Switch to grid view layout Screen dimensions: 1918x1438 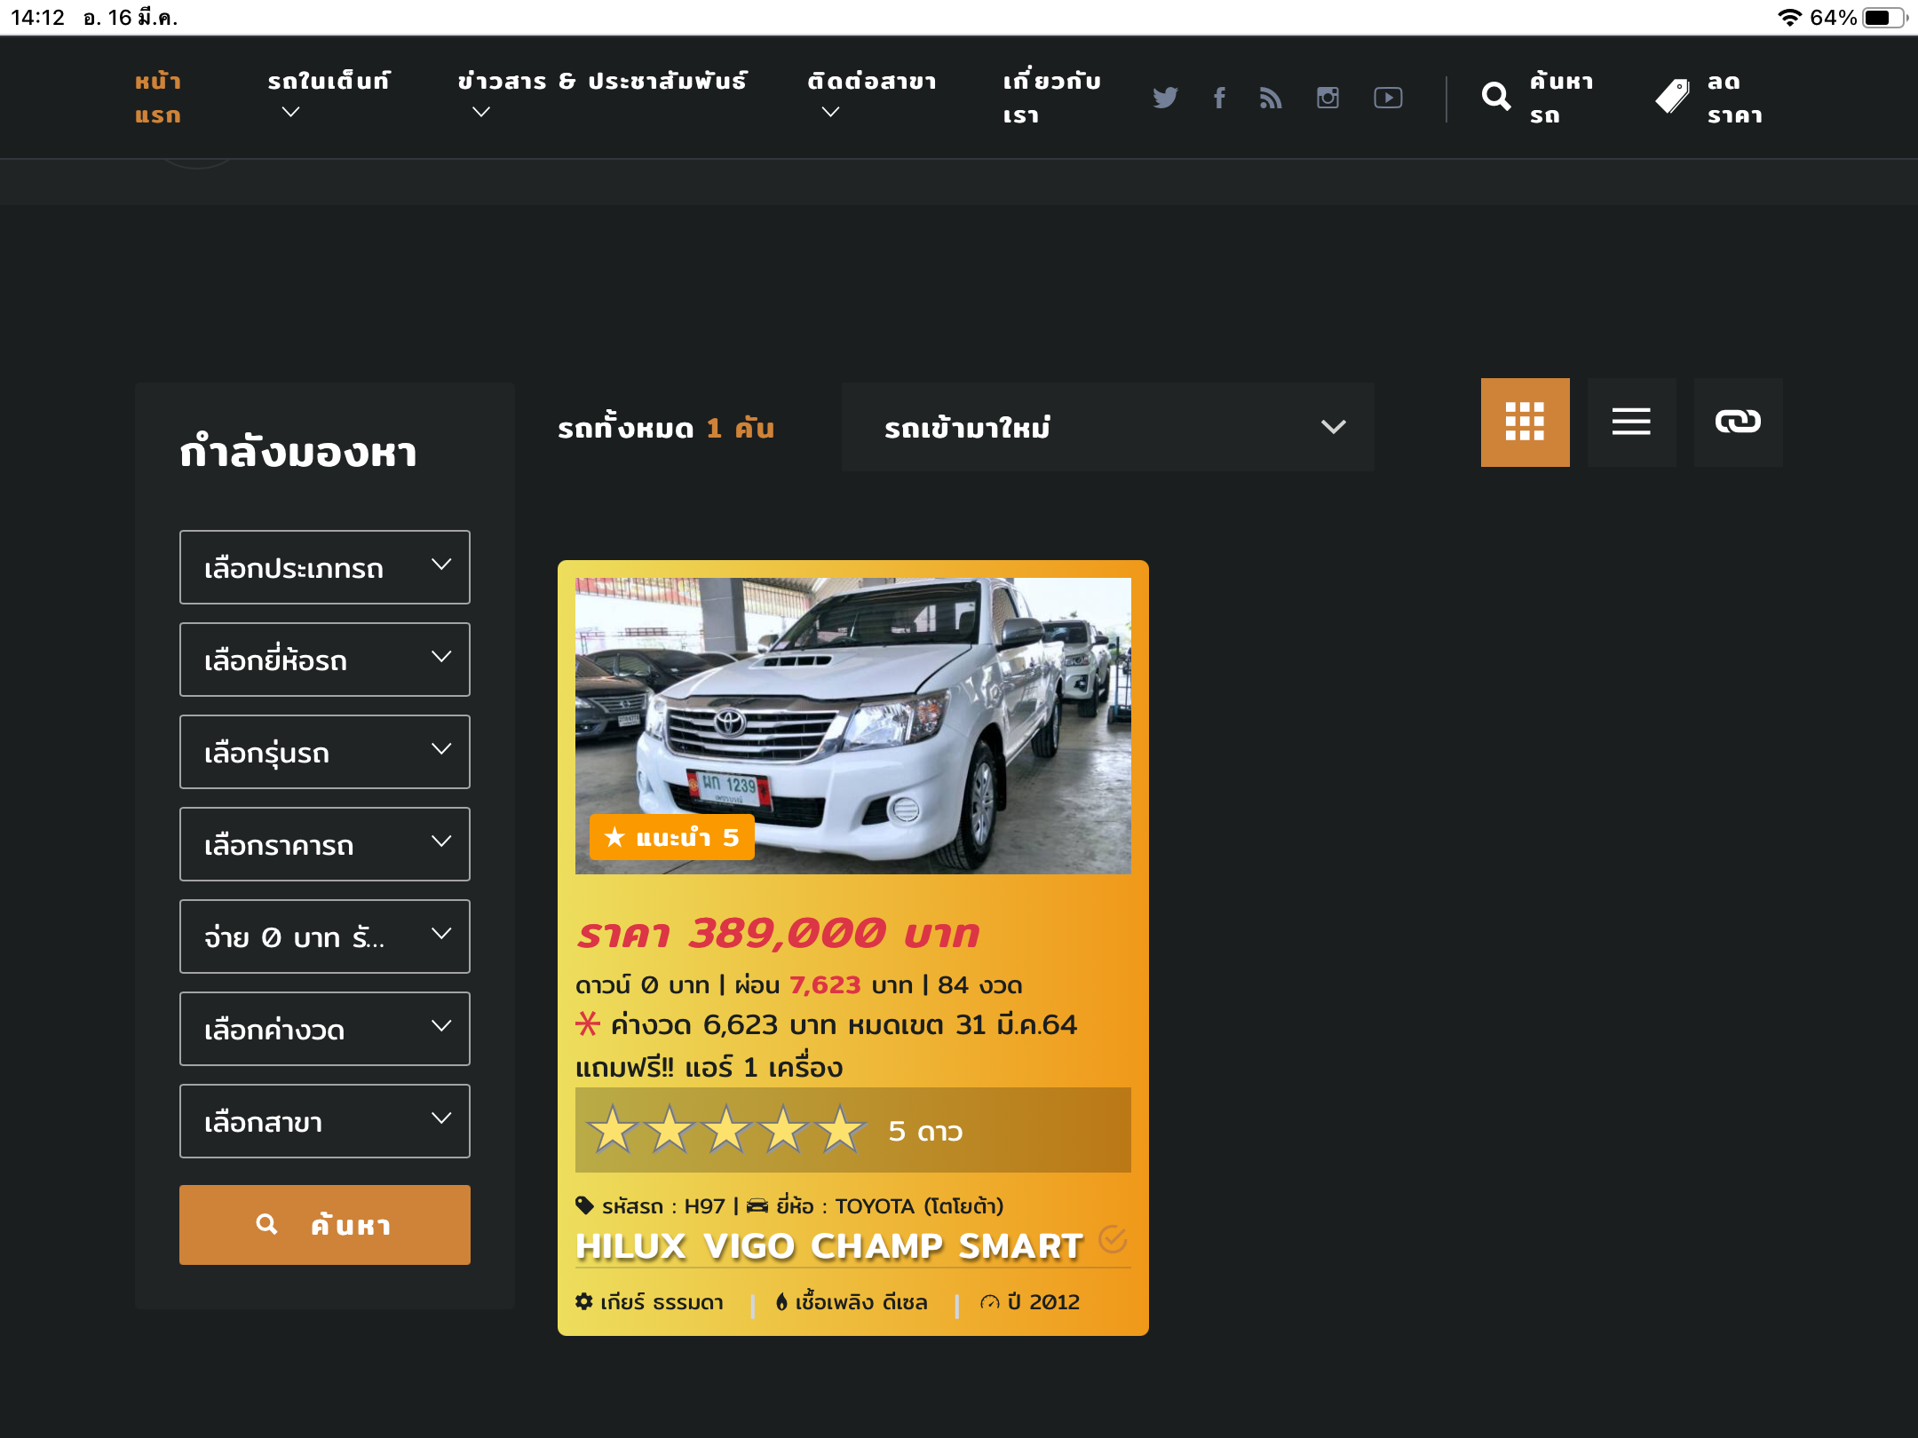[1525, 422]
